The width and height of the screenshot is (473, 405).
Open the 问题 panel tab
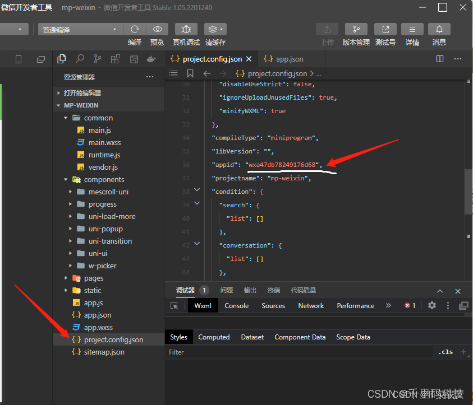(227, 290)
